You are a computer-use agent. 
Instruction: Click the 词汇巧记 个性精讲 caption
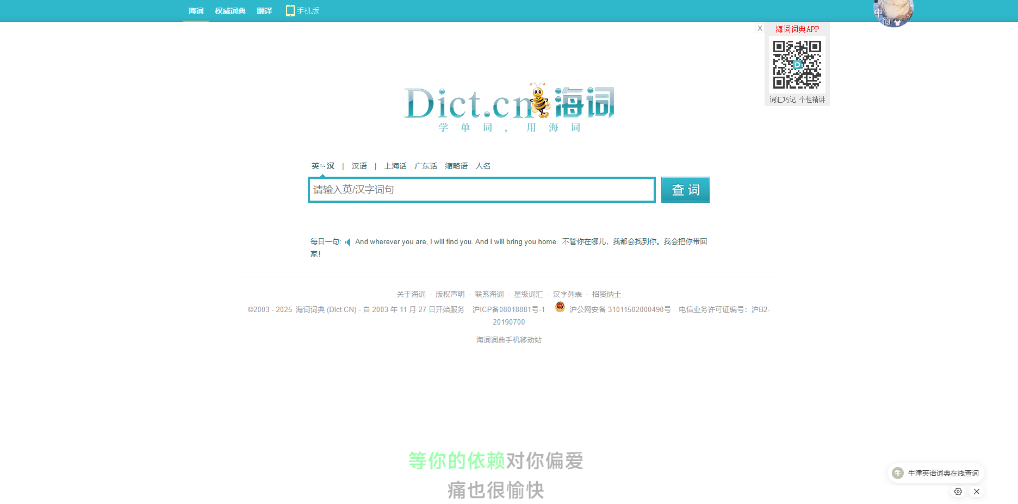click(x=797, y=99)
